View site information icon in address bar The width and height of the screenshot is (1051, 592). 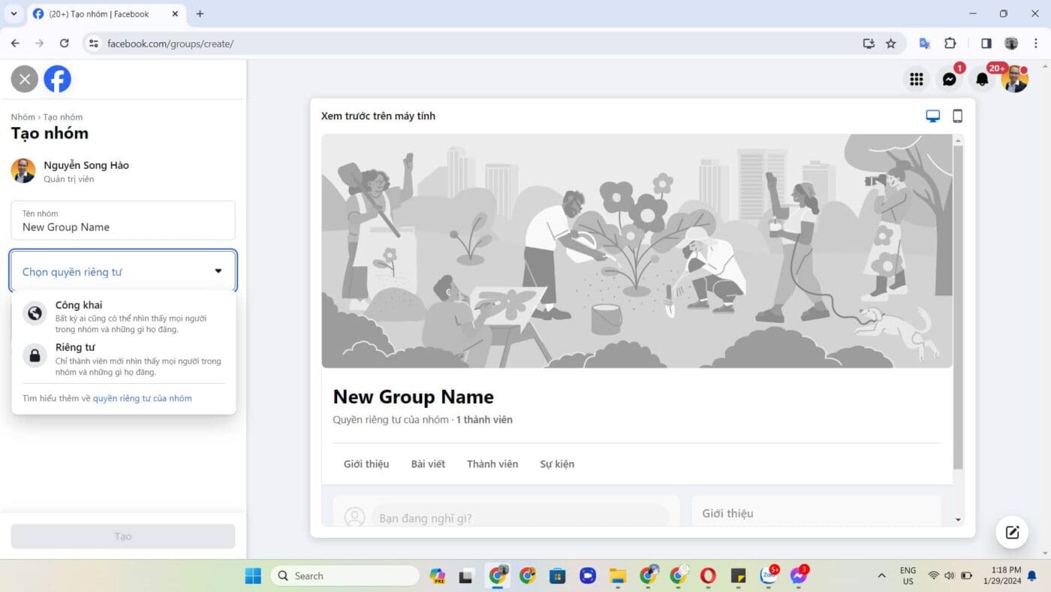[x=93, y=44]
